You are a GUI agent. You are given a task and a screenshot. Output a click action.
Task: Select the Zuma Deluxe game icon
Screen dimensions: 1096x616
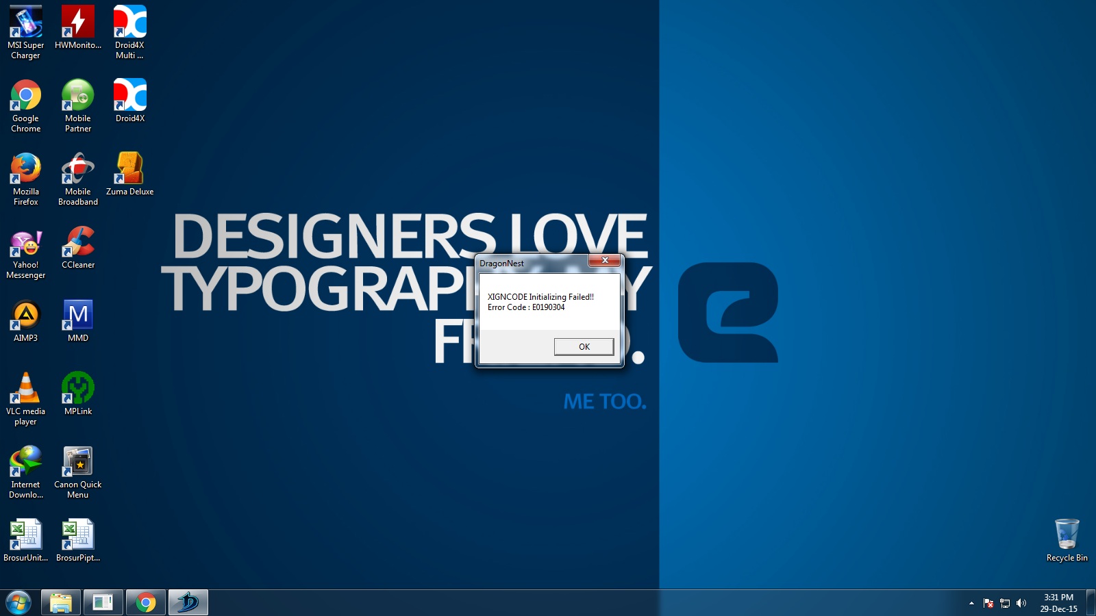[x=129, y=174]
